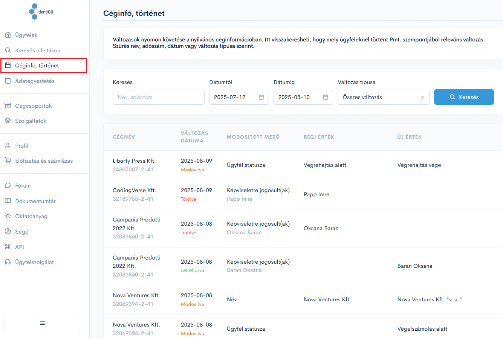This screenshot has width=503, height=339.
Task: Click CodingVerse Kft. company name
Action: (x=135, y=190)
